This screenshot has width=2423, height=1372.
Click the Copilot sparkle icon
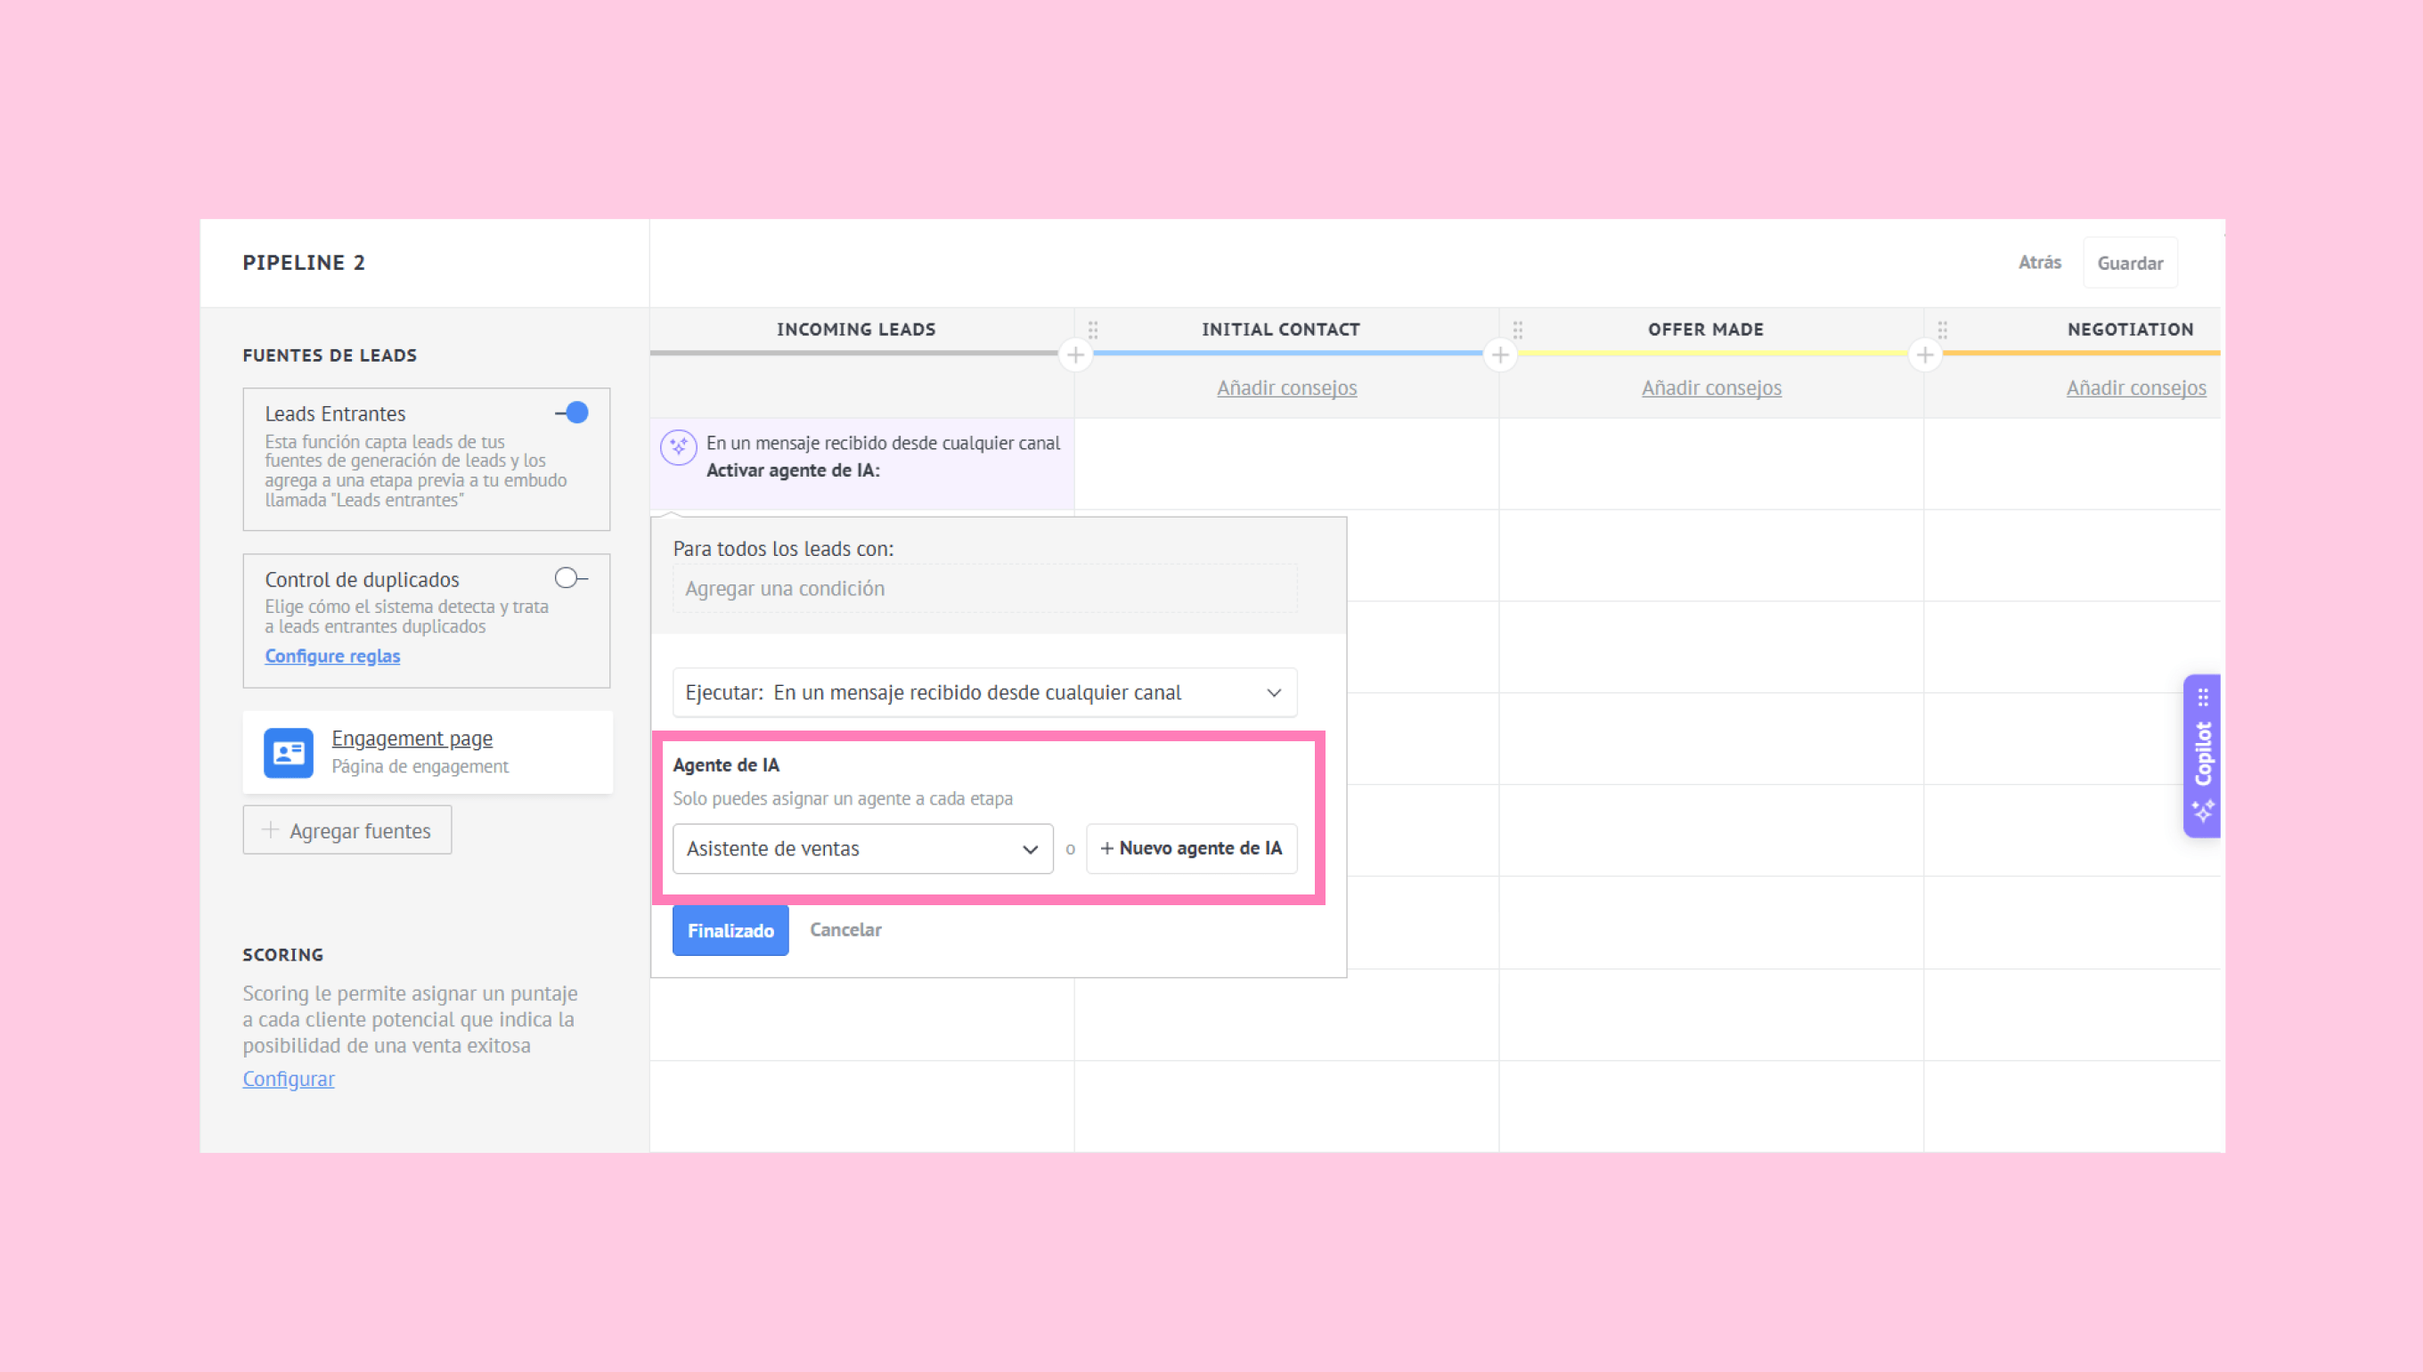pyautogui.click(x=2203, y=810)
